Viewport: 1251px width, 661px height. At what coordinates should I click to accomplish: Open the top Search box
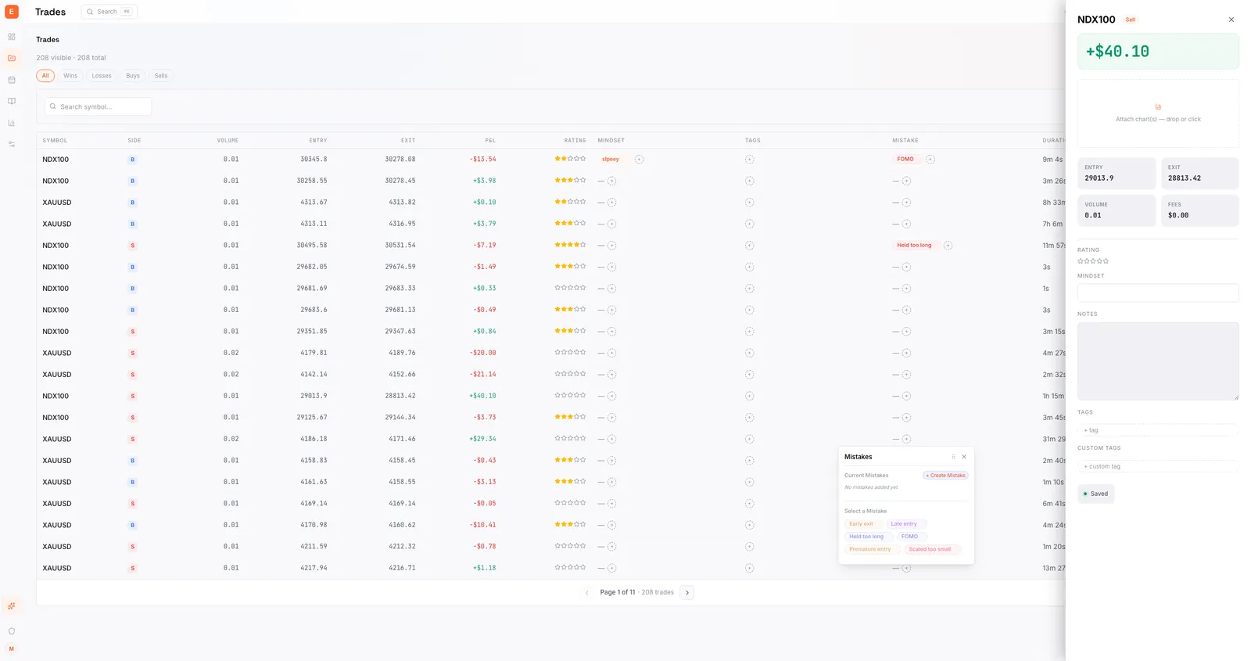pos(109,12)
